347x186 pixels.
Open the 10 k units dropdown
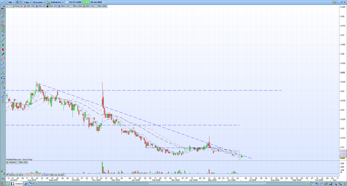(x=38, y=2)
